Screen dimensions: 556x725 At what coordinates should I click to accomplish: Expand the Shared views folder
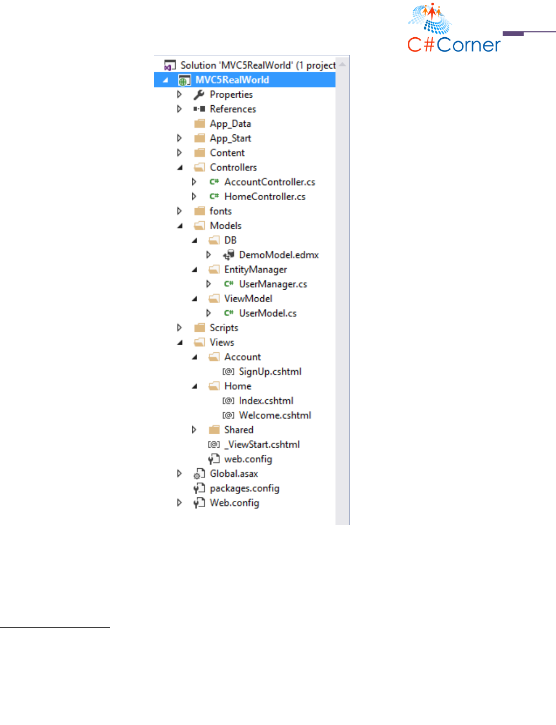pos(194,430)
